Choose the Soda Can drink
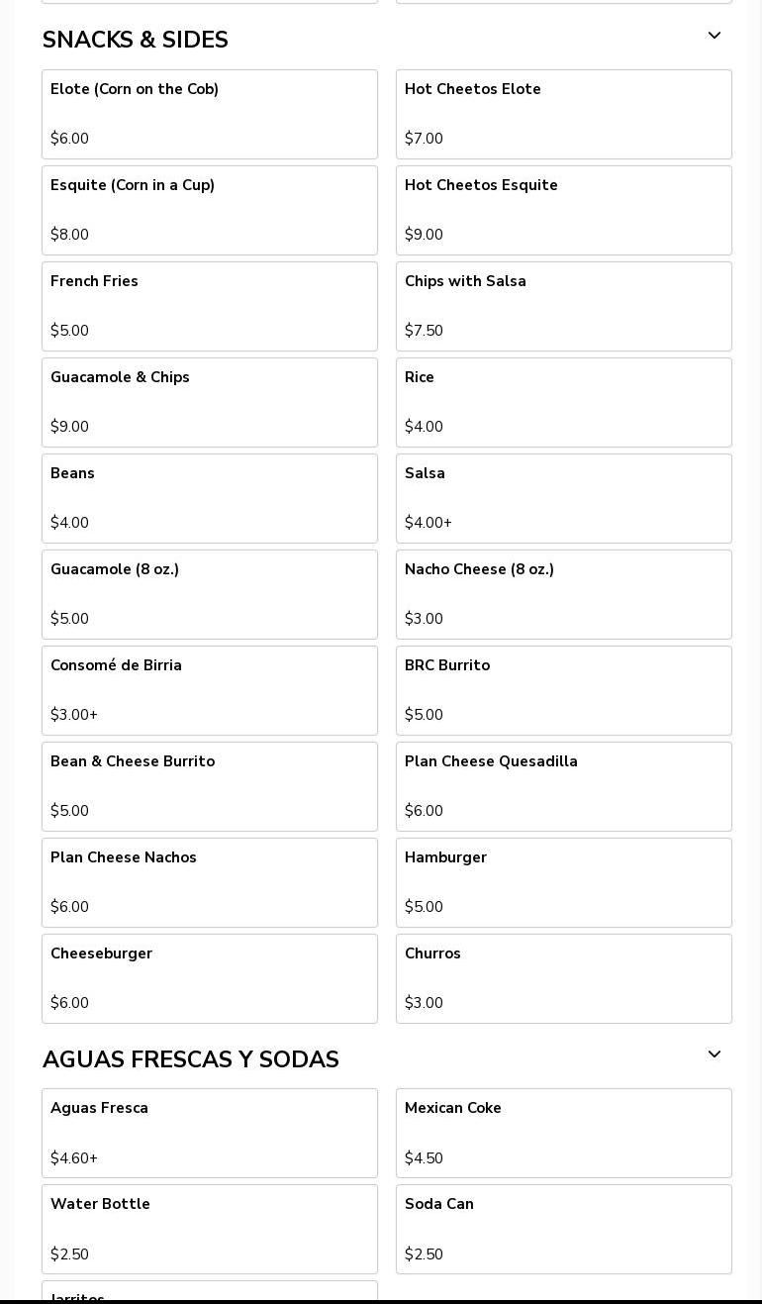Image resolution: width=762 pixels, height=1304 pixels. 564,1229
